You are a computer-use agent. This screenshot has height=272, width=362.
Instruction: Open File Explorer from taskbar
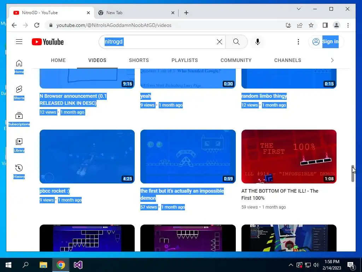43,265
